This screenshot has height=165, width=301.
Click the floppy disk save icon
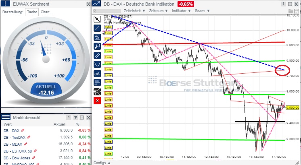tap(297, 11)
